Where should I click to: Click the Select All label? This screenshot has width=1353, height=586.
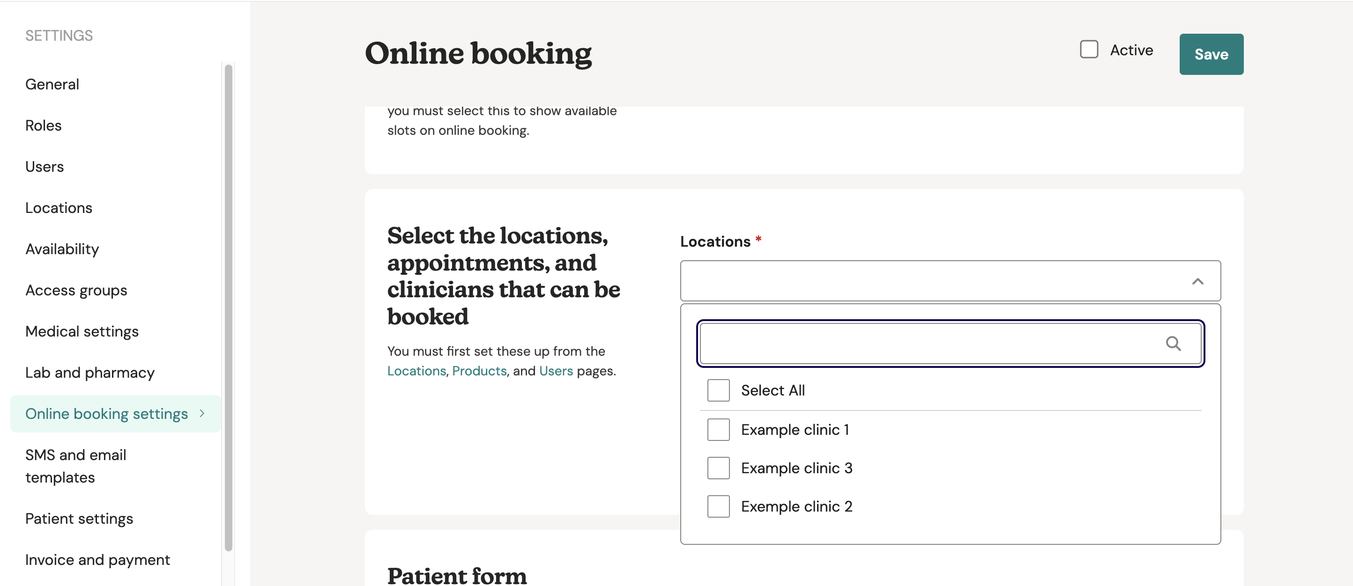pyautogui.click(x=773, y=390)
